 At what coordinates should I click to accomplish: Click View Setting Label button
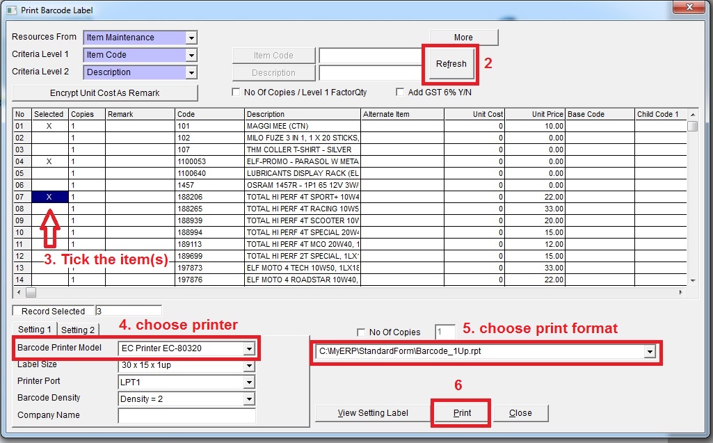[373, 413]
